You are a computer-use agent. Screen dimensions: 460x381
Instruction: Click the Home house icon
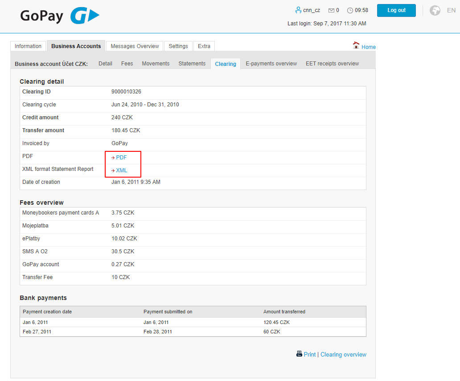(x=356, y=45)
